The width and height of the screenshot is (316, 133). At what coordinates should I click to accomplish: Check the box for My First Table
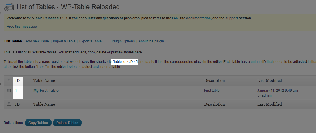[x=9, y=90]
